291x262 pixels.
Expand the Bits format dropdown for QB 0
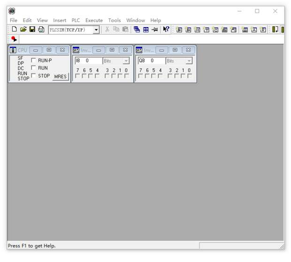pos(189,61)
